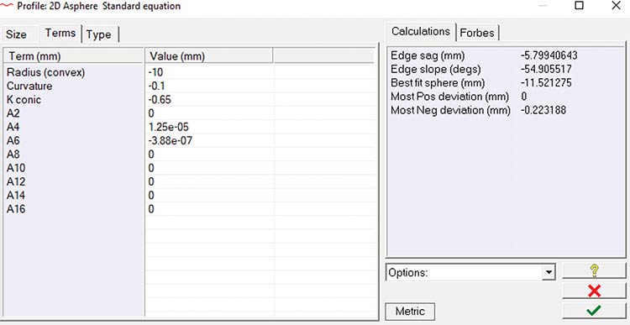Screen dimensions: 630x325
Task: Click the Best fit sphere (mm) label
Action: click(438, 83)
